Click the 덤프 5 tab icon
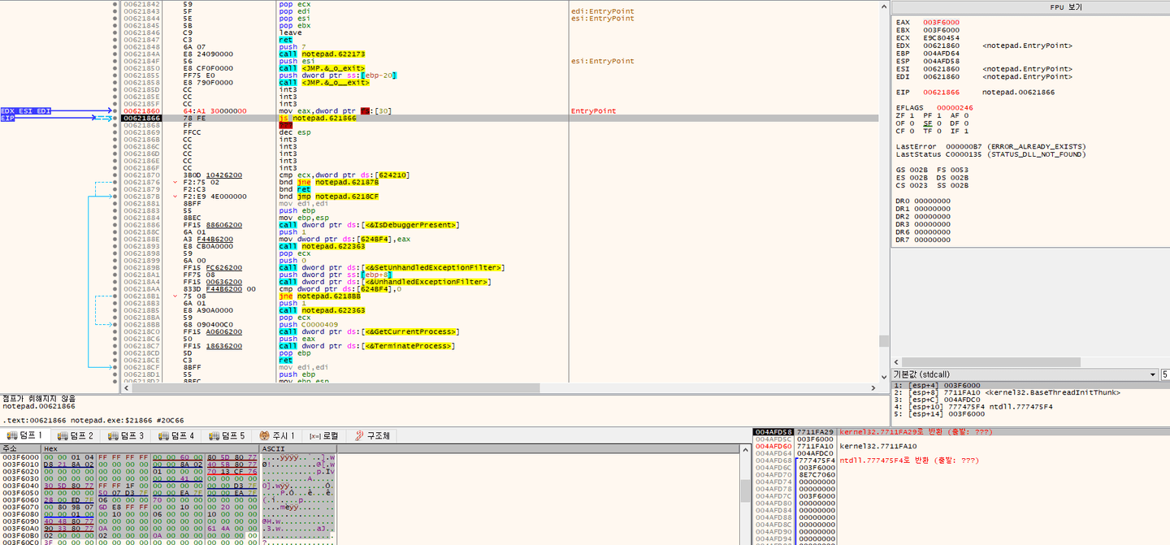Viewport: 1170px width, 545px height. [x=214, y=436]
